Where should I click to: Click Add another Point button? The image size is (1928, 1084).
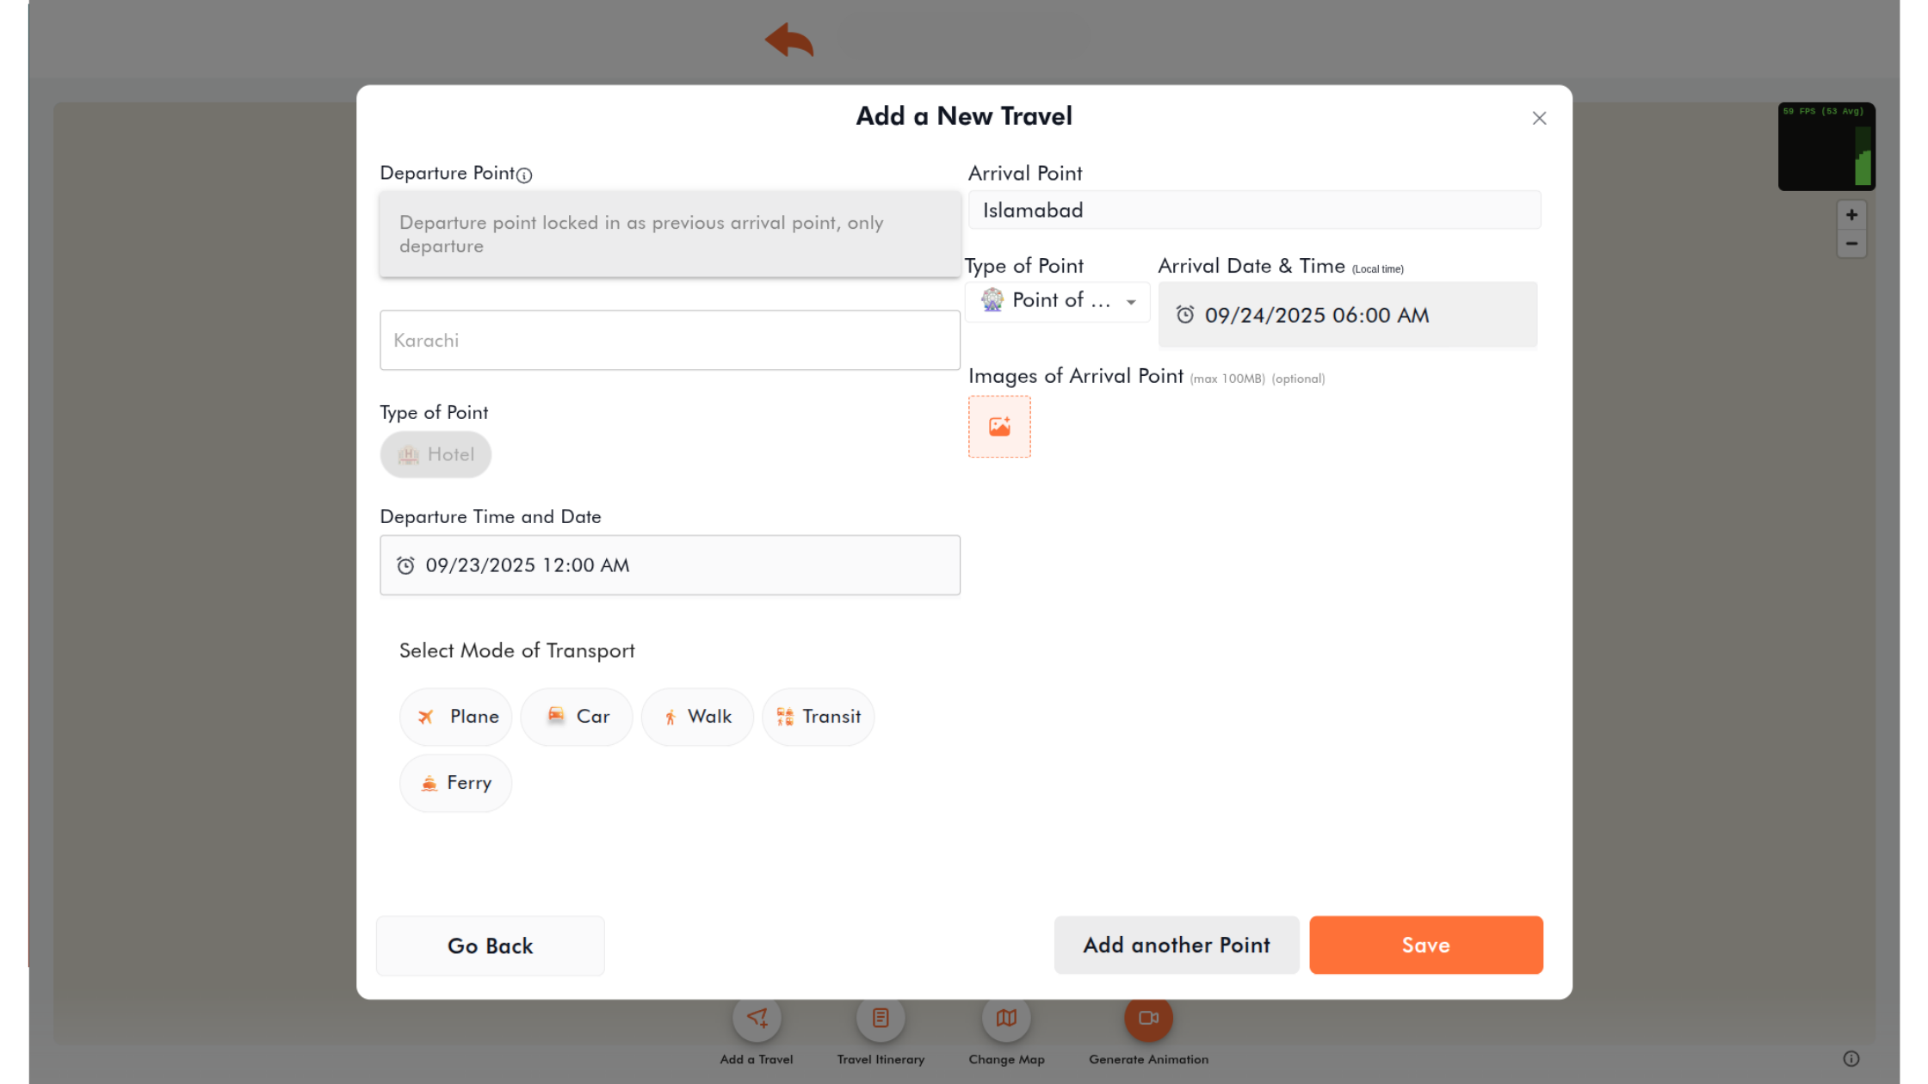[x=1177, y=945]
